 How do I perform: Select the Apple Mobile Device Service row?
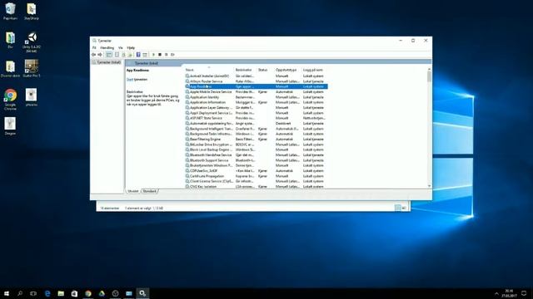pos(257,92)
